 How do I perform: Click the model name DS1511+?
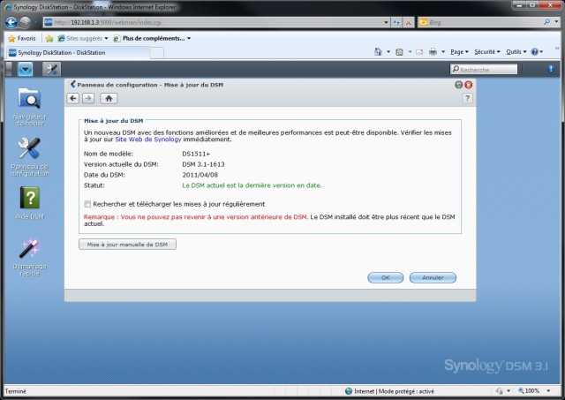pos(196,154)
